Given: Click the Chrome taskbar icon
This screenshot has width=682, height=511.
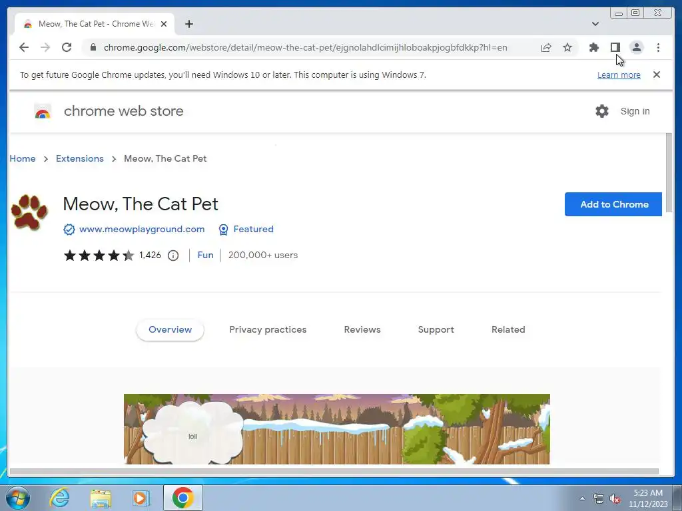Looking at the screenshot, I should coord(182,498).
